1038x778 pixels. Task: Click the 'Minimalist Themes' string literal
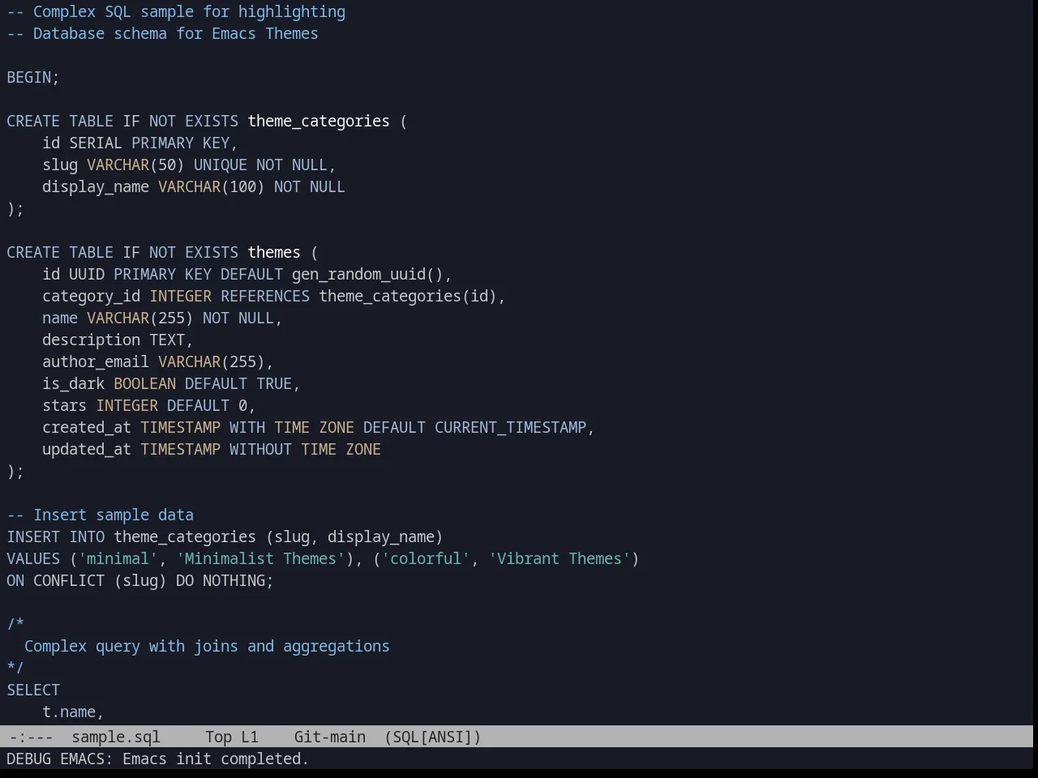[261, 558]
